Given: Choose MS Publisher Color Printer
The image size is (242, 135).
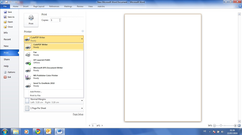Looking at the screenshot, I should pyautogui.click(x=54, y=77).
